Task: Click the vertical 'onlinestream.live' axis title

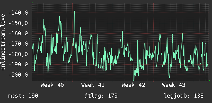Action: click(x=3, y=42)
